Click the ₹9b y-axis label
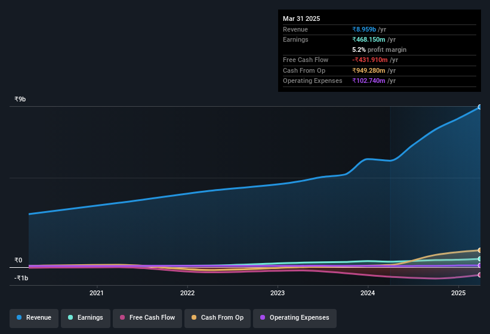 [x=20, y=99]
